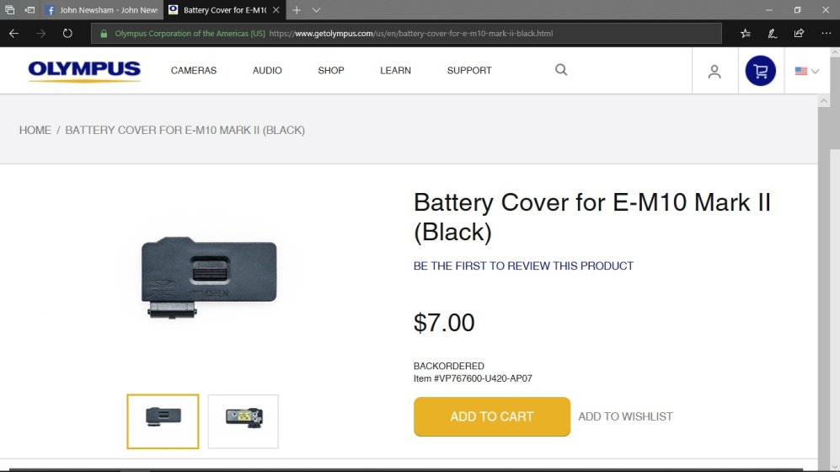Click Be the First to Review link

coord(523,265)
